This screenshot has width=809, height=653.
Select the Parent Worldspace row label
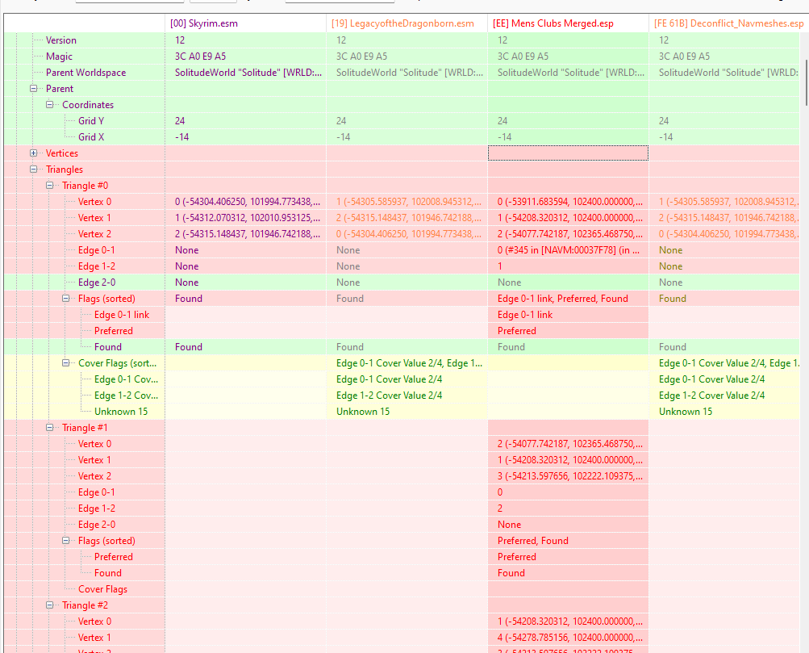pos(85,73)
